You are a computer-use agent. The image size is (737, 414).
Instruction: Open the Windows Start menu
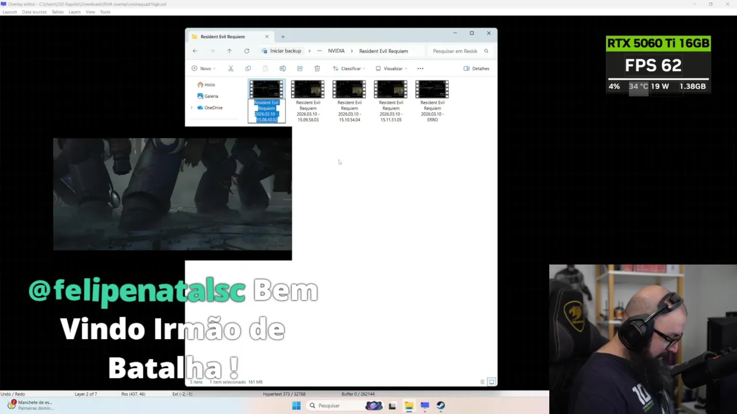tap(296, 405)
